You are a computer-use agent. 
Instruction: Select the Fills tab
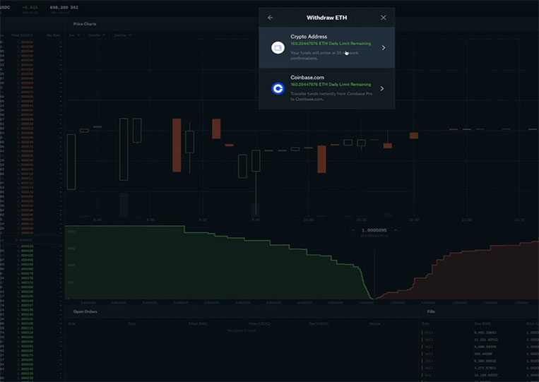(x=431, y=311)
